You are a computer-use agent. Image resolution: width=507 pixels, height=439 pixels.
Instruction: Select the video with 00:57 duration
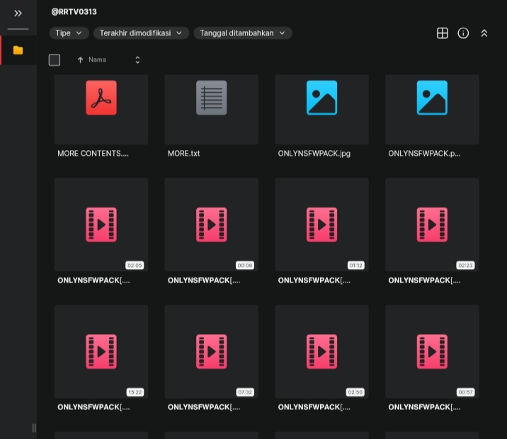[x=432, y=351]
